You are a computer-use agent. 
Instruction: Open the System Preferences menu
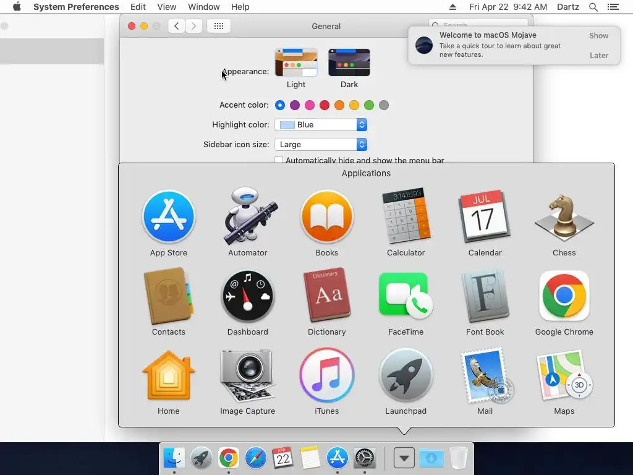pos(76,7)
